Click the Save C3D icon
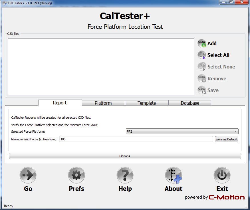 pyautogui.click(x=202, y=90)
